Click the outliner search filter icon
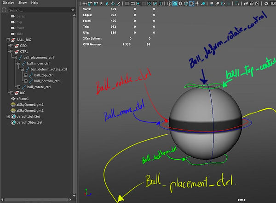This screenshot has width=276, height=203. [4, 10]
